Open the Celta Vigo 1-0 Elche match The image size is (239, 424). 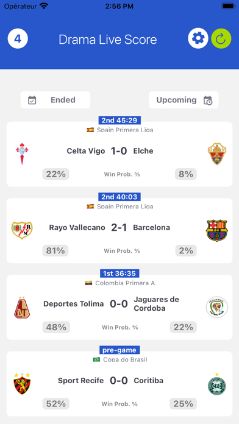[x=120, y=154]
